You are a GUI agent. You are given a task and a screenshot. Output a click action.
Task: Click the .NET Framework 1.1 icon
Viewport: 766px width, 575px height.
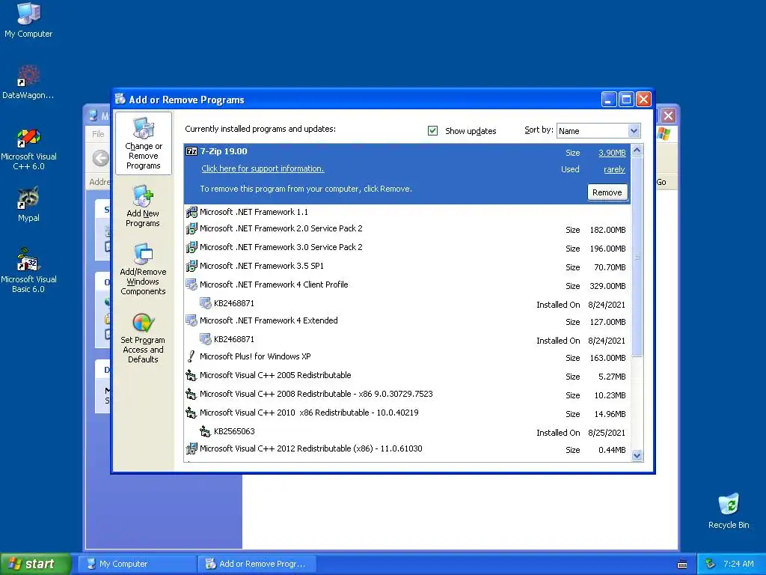coord(191,212)
